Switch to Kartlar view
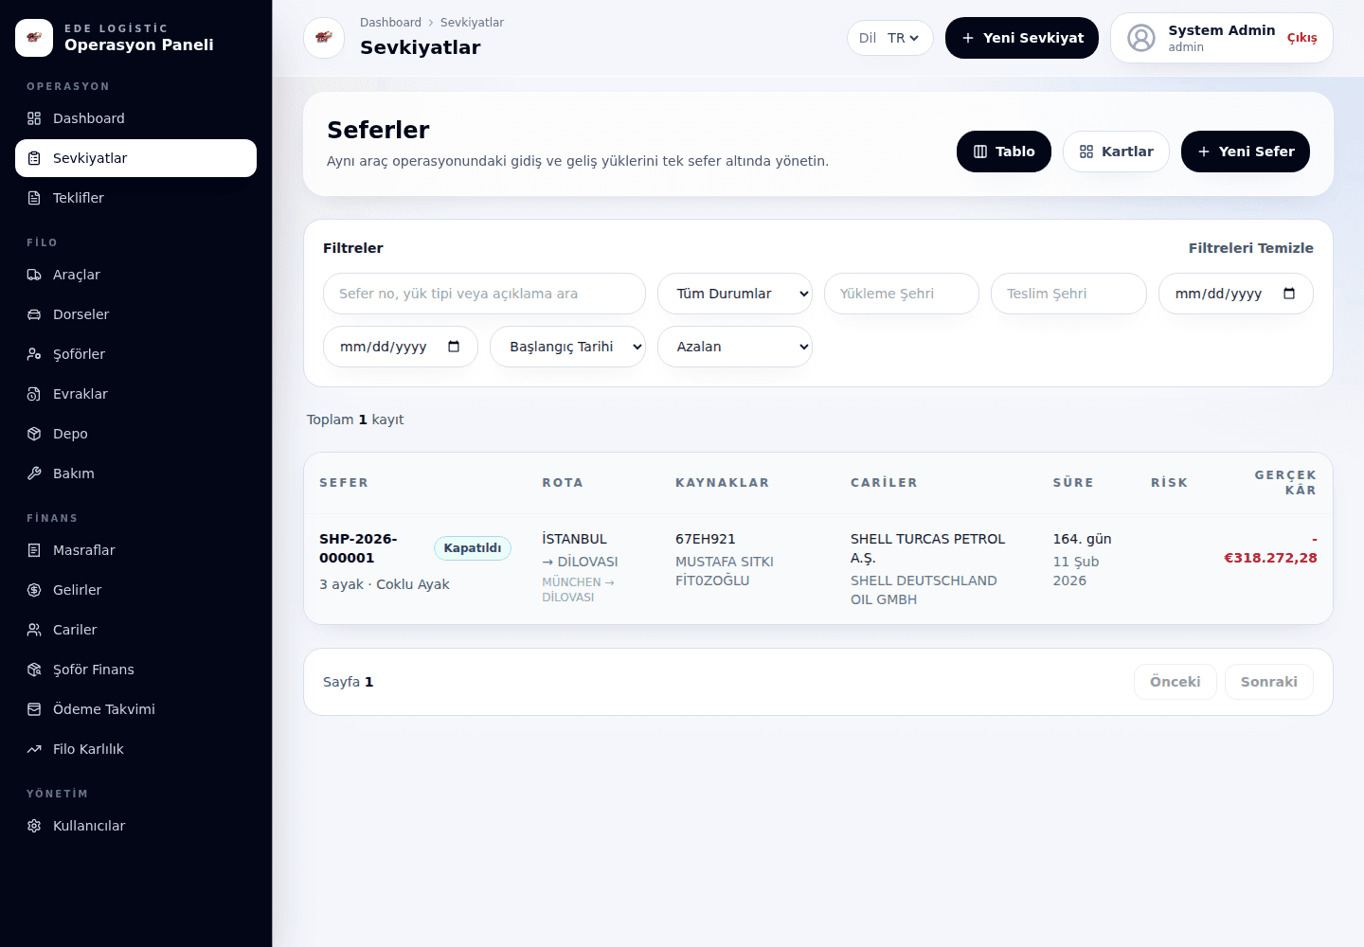Image resolution: width=1364 pixels, height=947 pixels. pyautogui.click(x=1116, y=152)
